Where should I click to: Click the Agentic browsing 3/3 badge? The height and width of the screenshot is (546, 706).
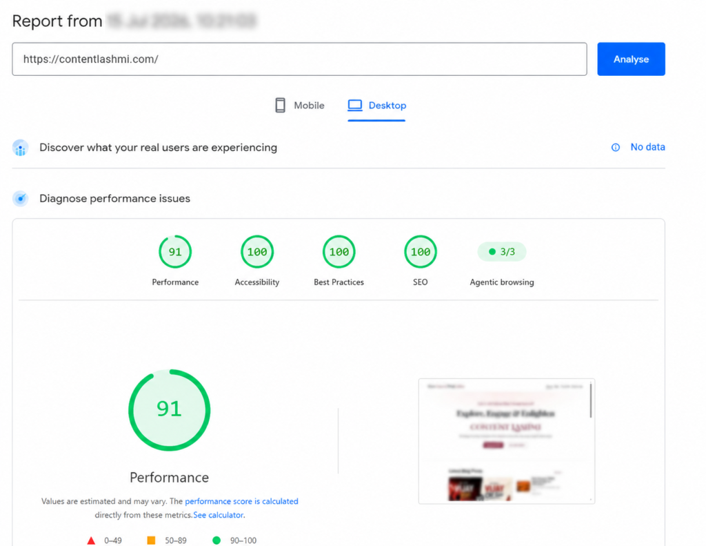click(x=502, y=251)
